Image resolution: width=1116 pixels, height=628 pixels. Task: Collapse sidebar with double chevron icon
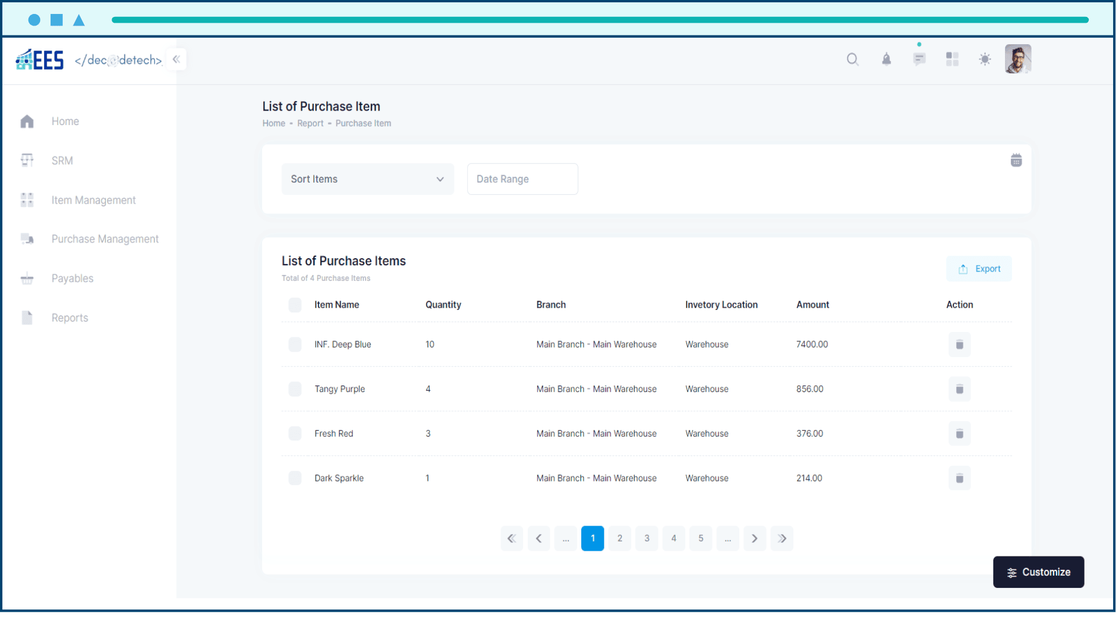[x=176, y=59]
